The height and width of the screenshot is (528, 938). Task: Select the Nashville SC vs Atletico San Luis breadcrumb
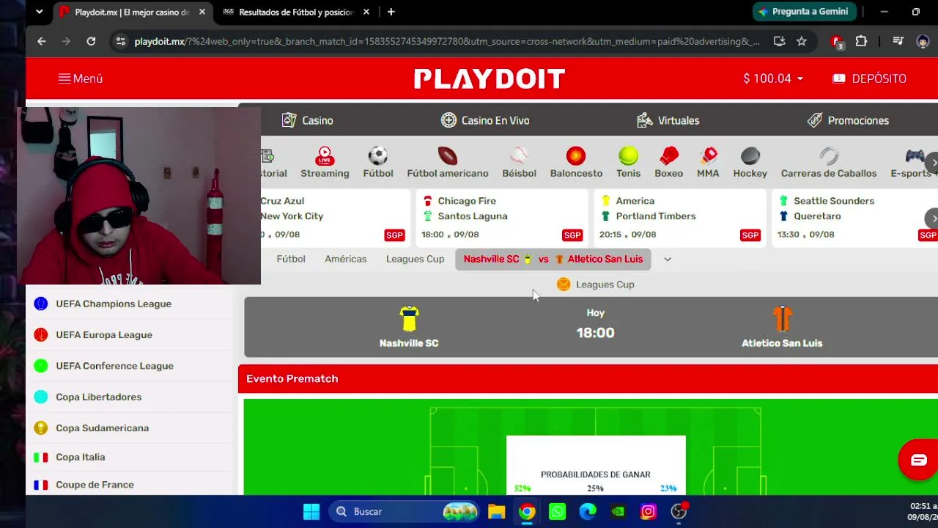click(x=553, y=259)
